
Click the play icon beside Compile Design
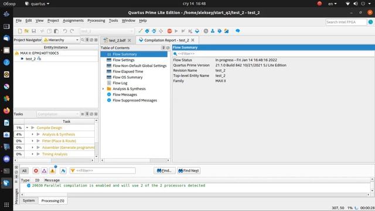coord(33,128)
